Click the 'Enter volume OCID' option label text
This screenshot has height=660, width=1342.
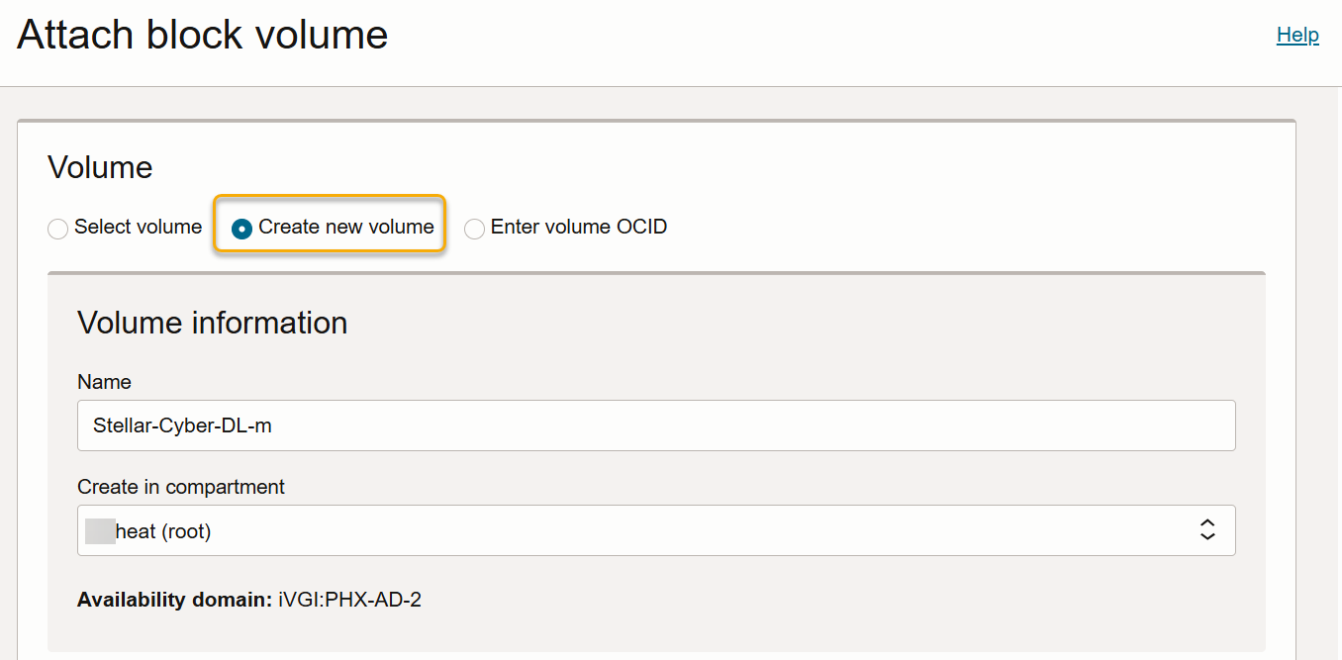click(578, 228)
